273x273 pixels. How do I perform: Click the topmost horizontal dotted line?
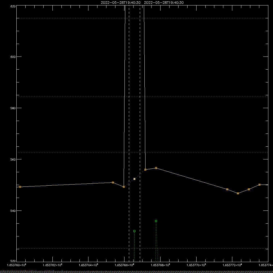click(143, 18)
